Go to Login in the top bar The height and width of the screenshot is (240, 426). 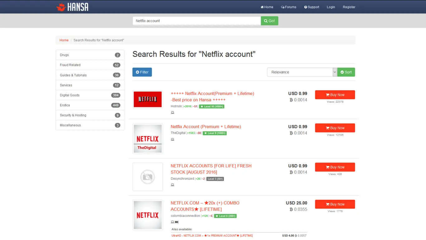pos(331,7)
